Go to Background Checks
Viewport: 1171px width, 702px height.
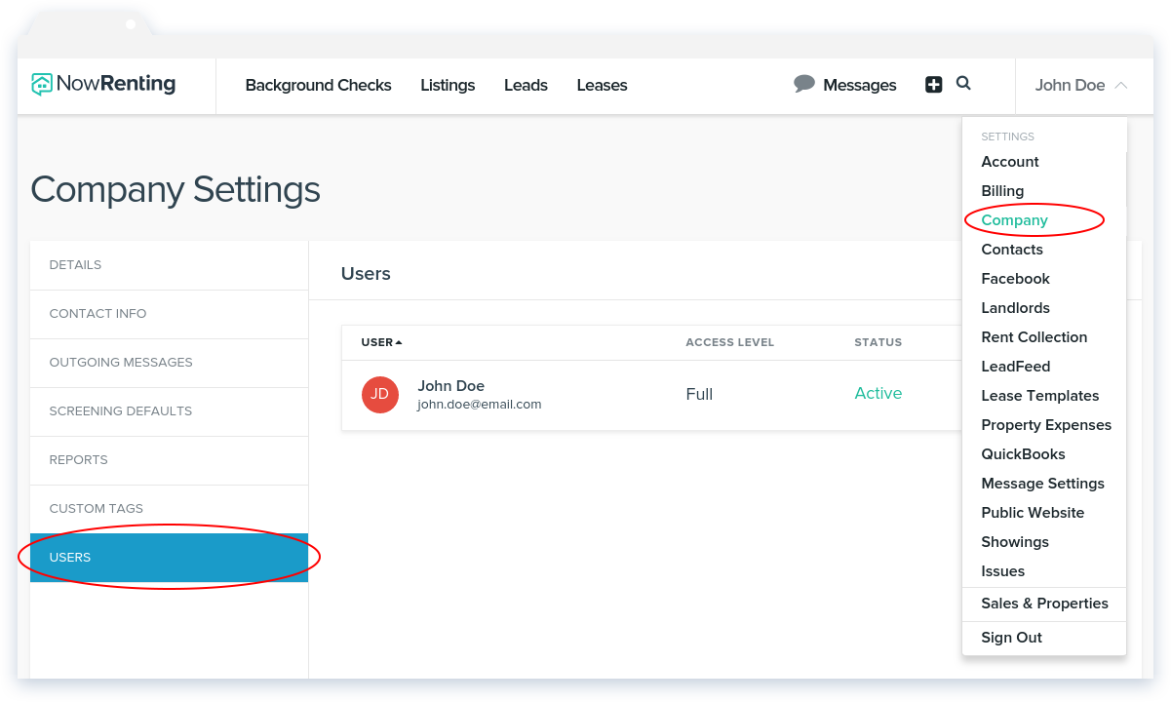click(318, 85)
